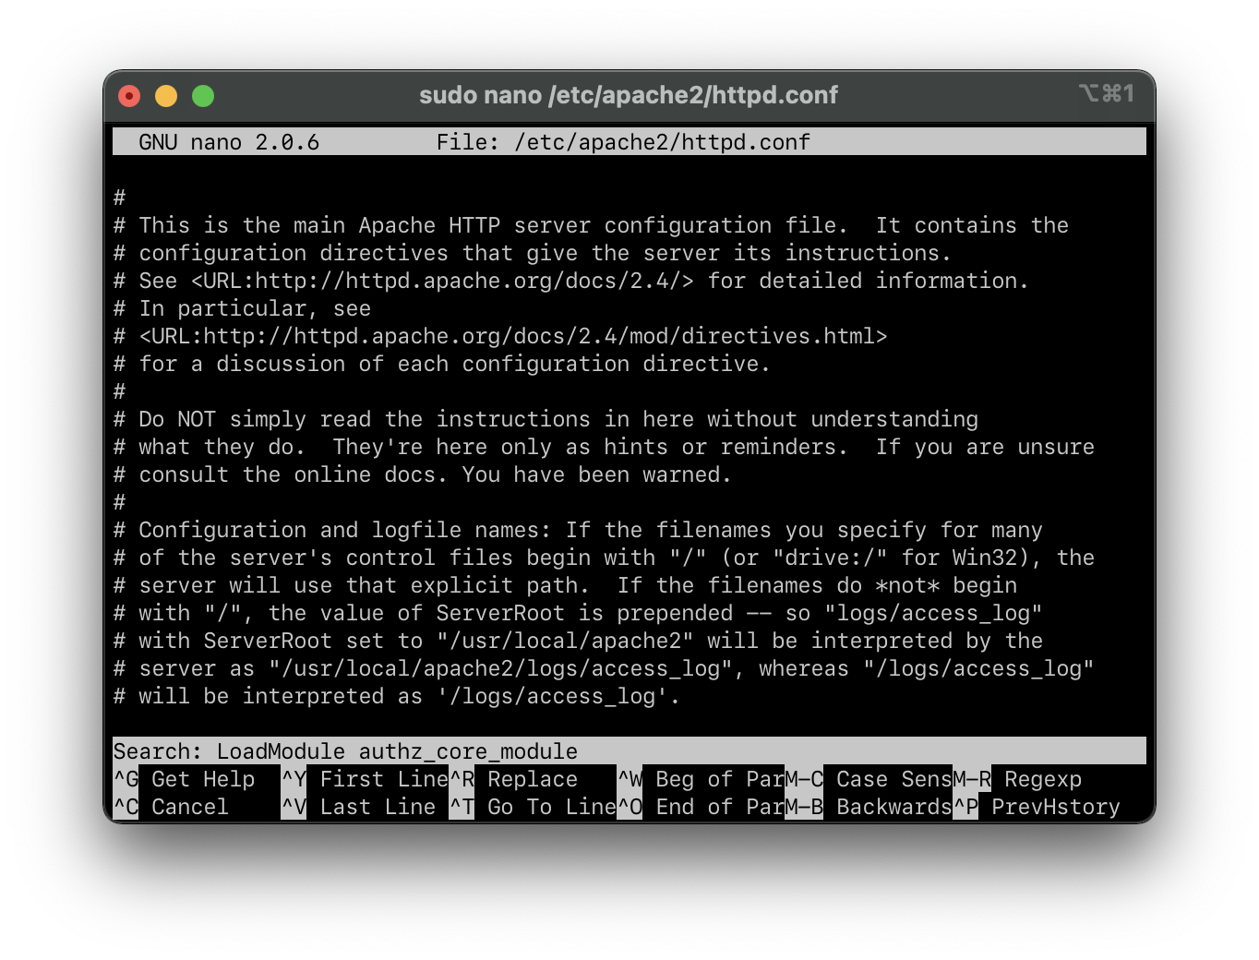
Task: Click the ^P PrevHstory shortcut
Action: (1037, 807)
